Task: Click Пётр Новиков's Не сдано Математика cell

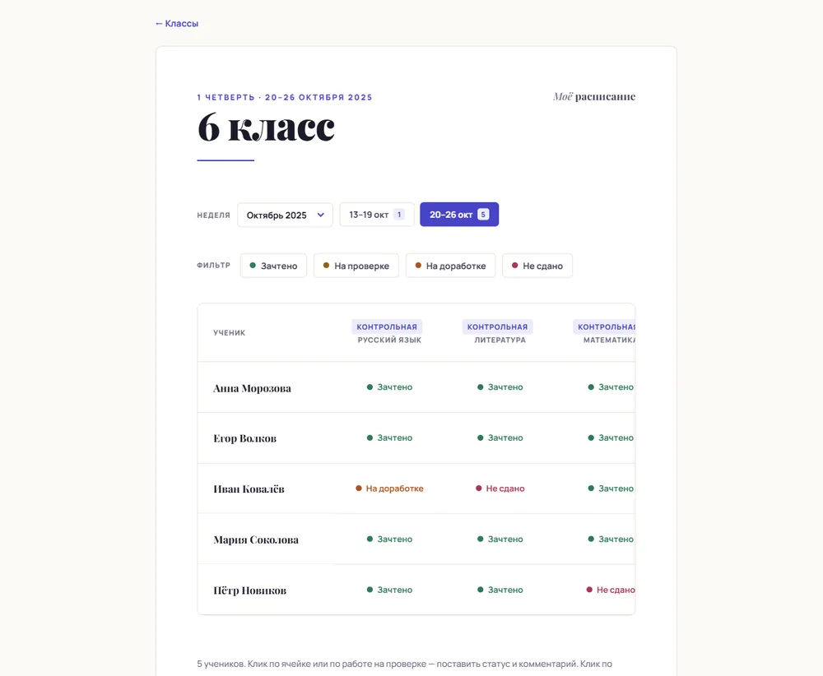Action: [611, 590]
